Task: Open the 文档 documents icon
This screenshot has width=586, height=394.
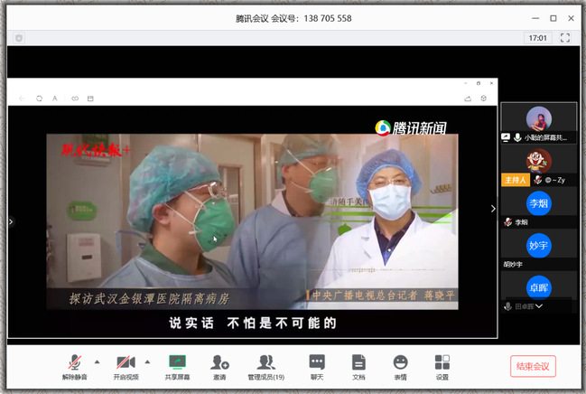Action: click(358, 362)
